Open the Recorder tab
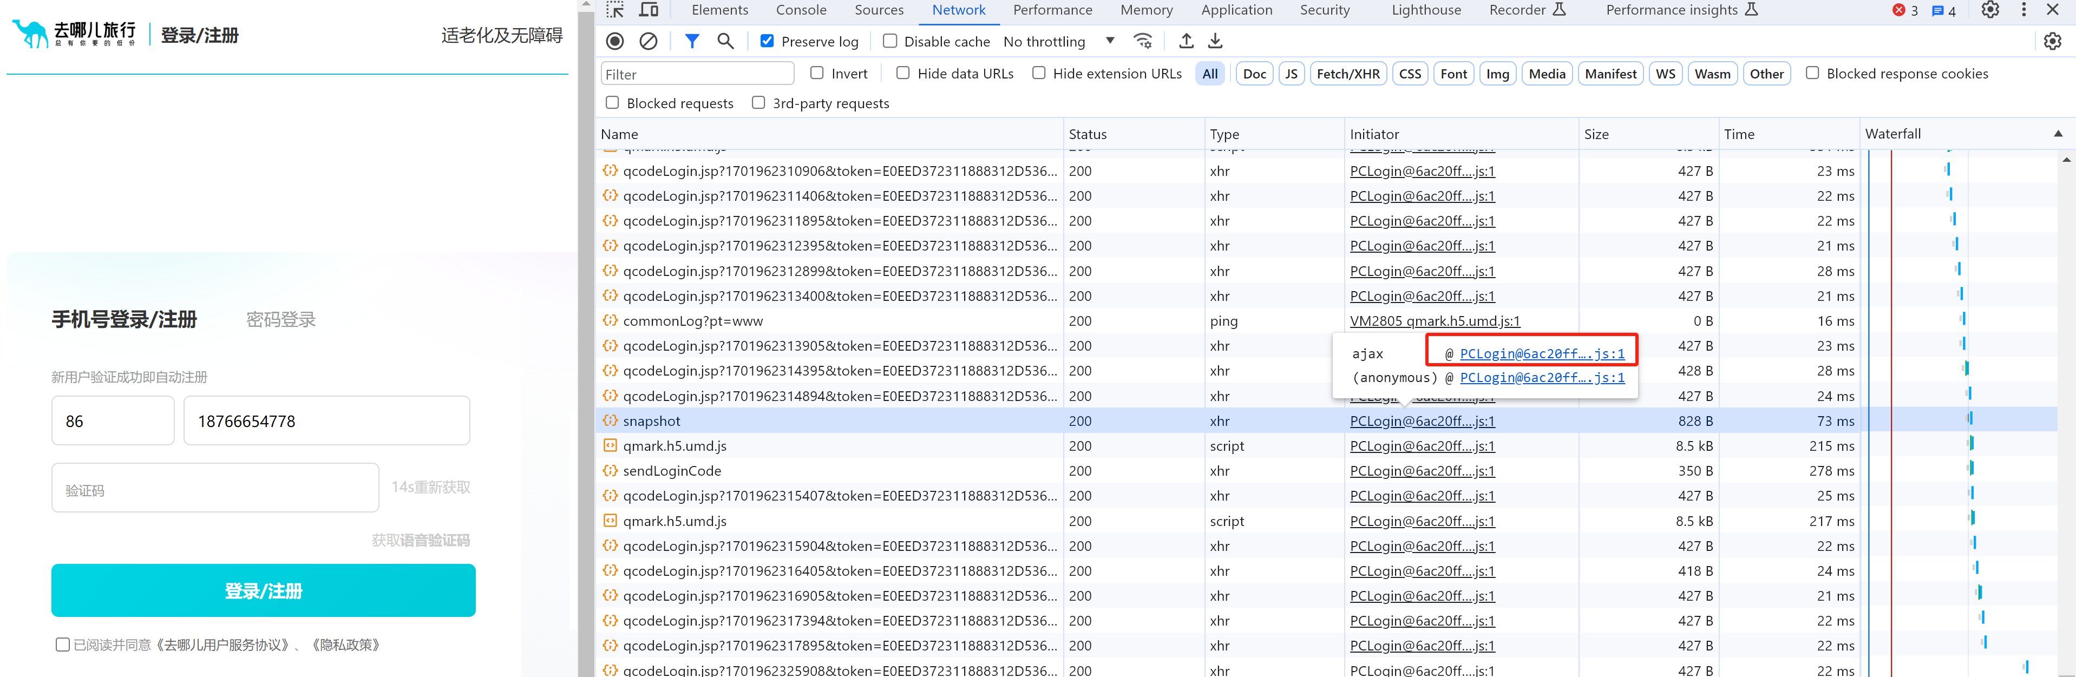The height and width of the screenshot is (677, 2076). (1527, 10)
